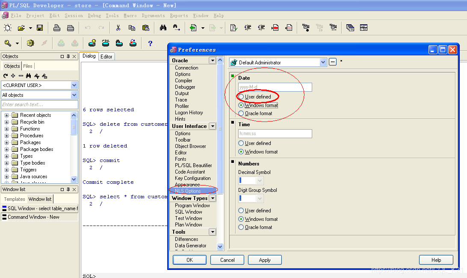The width and height of the screenshot is (467, 278).
Task: Click the Paste icon in the main toolbar
Action: 145,27
